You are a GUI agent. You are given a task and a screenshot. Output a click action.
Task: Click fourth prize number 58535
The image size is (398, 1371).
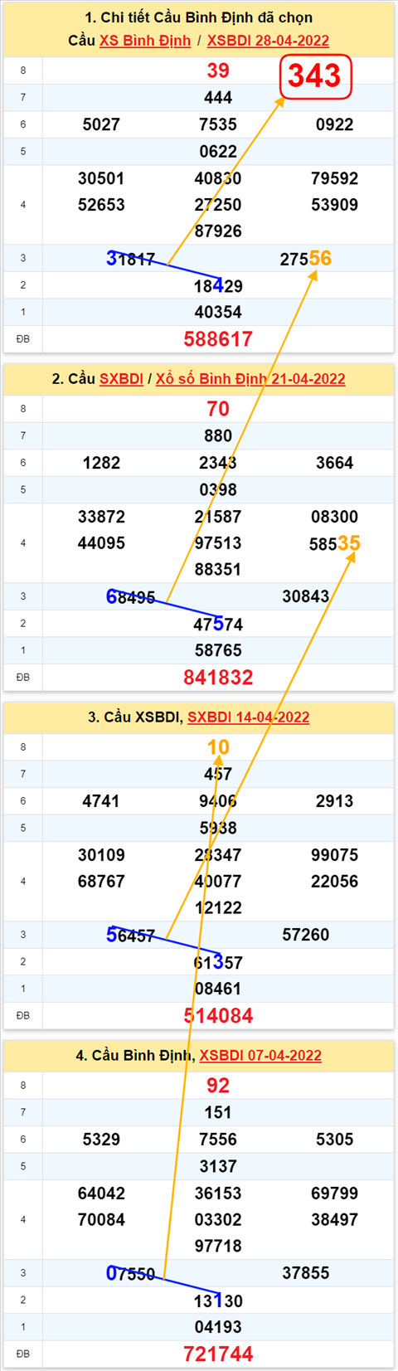[x=335, y=543]
